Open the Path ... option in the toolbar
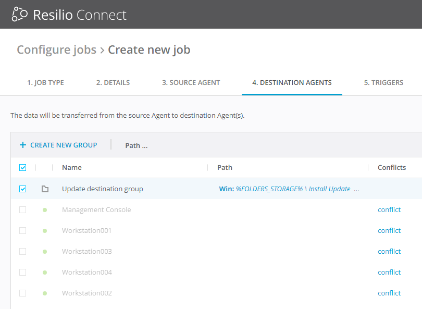 (136, 145)
